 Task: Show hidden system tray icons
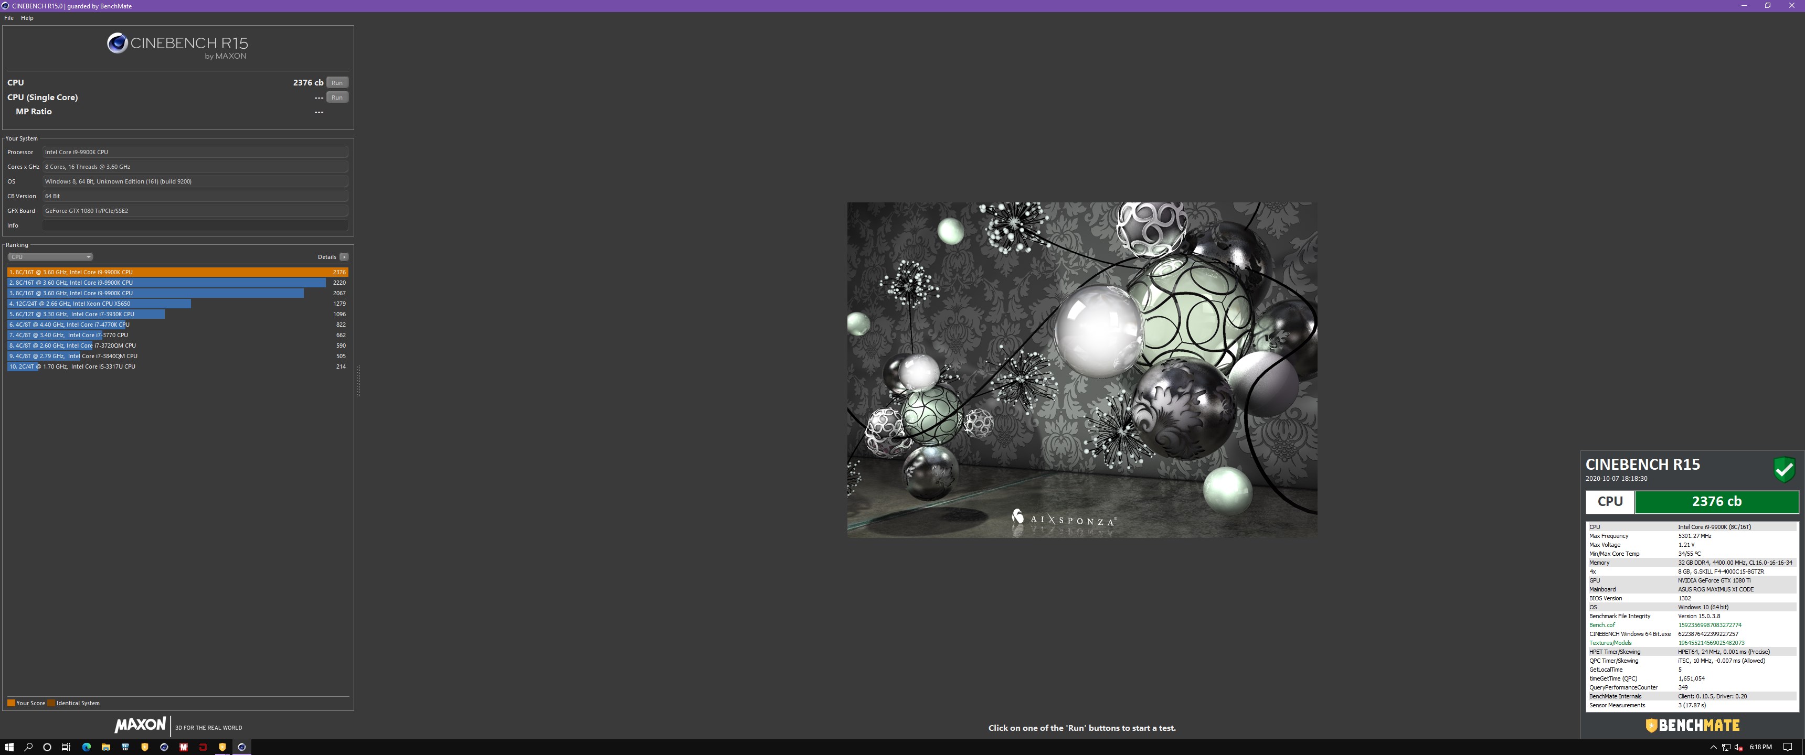click(x=1713, y=747)
